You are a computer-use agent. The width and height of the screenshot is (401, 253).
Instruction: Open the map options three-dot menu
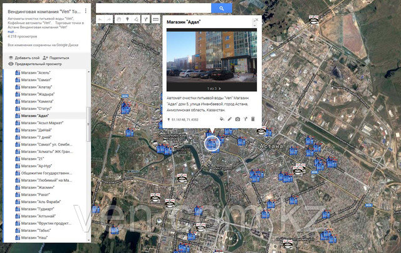86,11
